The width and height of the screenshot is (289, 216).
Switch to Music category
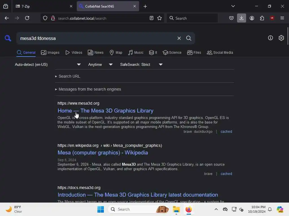pyautogui.click(x=136, y=53)
